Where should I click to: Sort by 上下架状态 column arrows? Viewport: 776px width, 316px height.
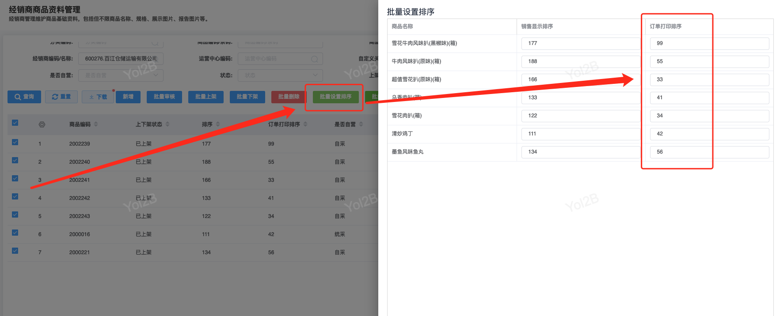167,124
